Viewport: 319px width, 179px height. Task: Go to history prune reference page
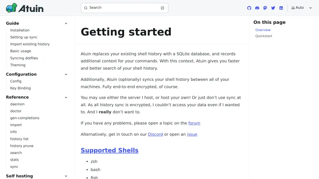(x=22, y=146)
